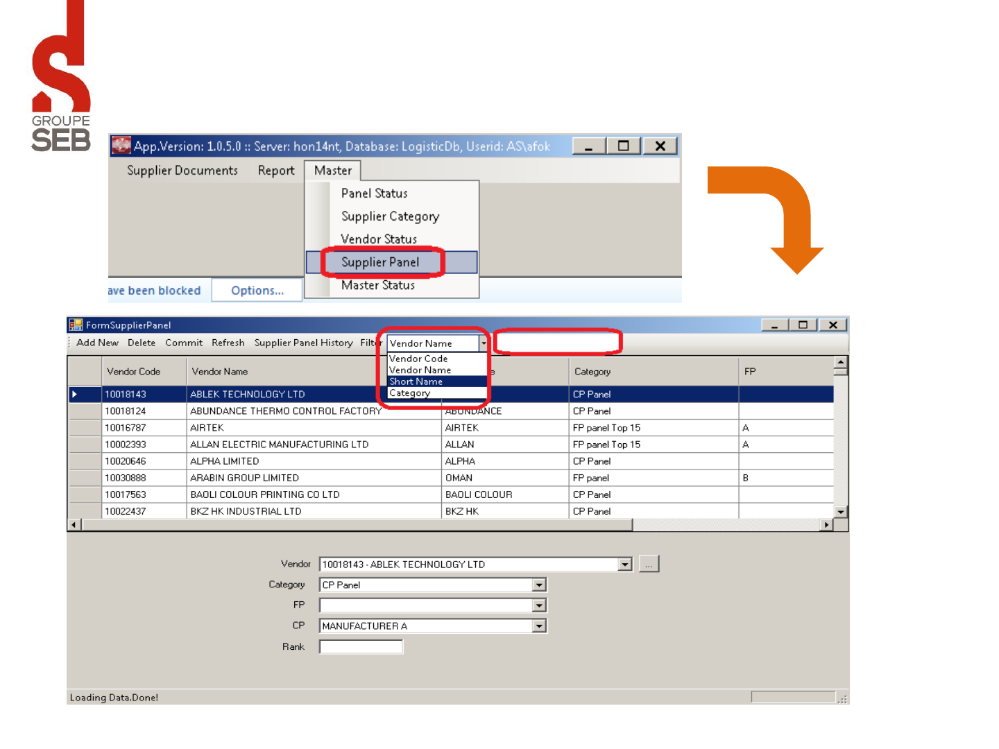Click the filter text input box
This screenshot has width=999, height=749.
click(558, 343)
